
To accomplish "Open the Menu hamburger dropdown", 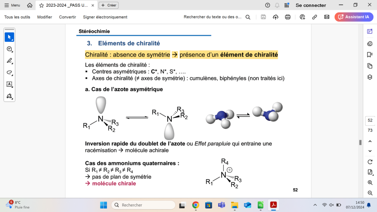I will click(x=12, y=5).
